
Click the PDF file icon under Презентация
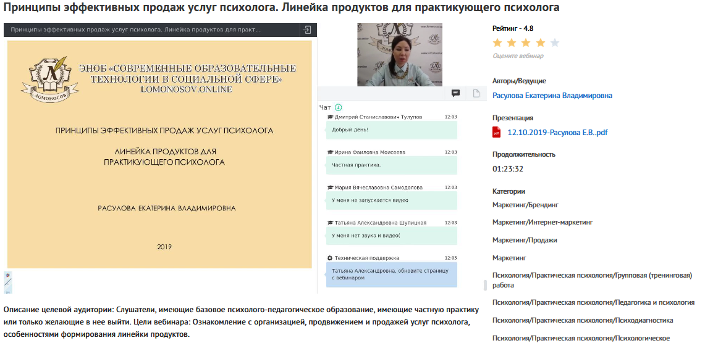pos(496,132)
